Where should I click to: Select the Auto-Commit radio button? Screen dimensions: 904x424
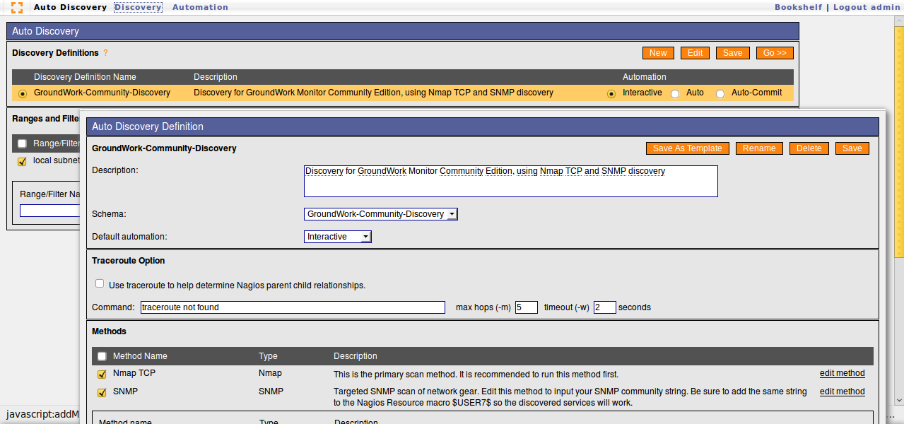pos(720,93)
